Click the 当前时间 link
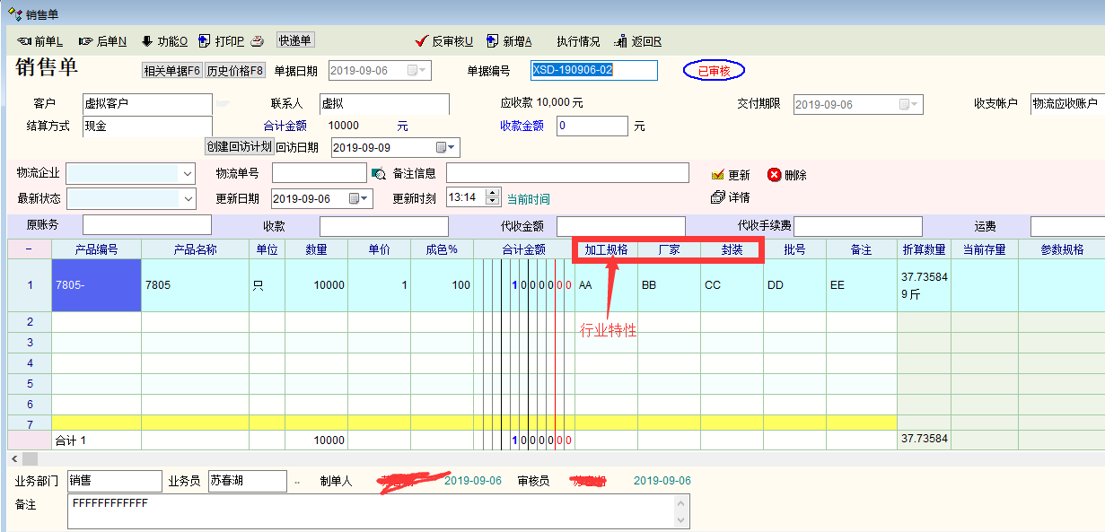 [528, 199]
